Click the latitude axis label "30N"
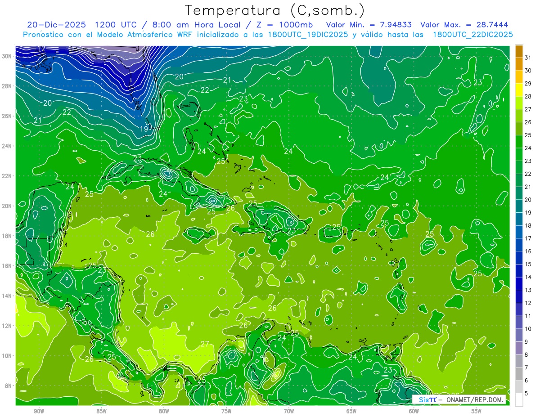The height and width of the screenshot is (417, 540). coord(7,56)
